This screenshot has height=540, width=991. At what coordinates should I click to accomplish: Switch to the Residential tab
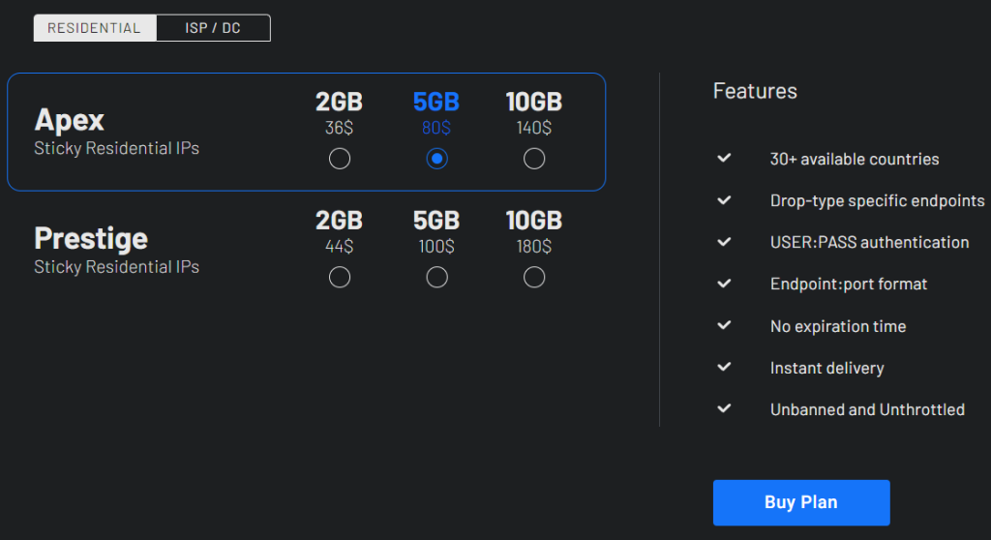point(95,28)
